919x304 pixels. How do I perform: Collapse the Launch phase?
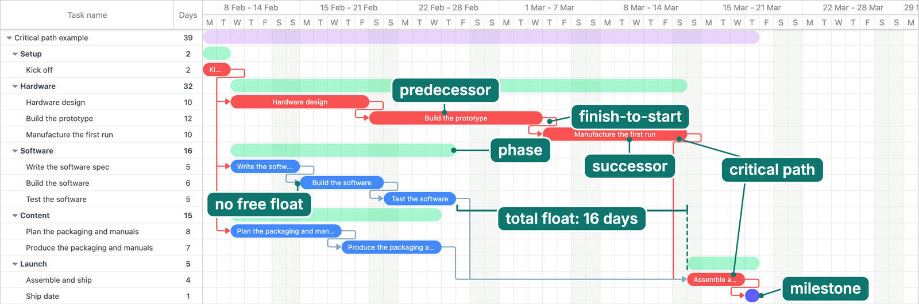pyautogui.click(x=15, y=264)
